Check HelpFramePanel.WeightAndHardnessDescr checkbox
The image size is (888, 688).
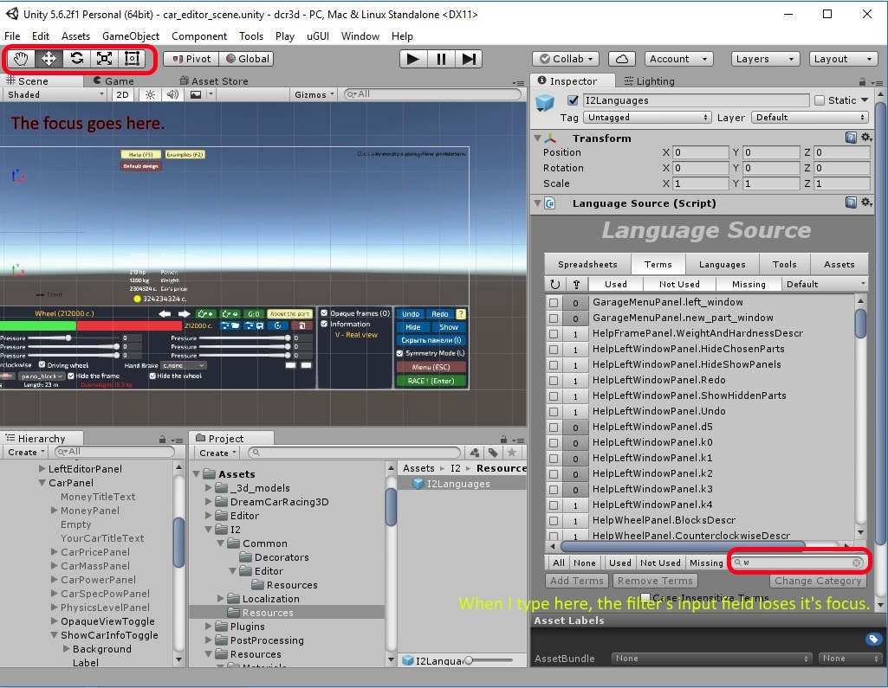[554, 334]
